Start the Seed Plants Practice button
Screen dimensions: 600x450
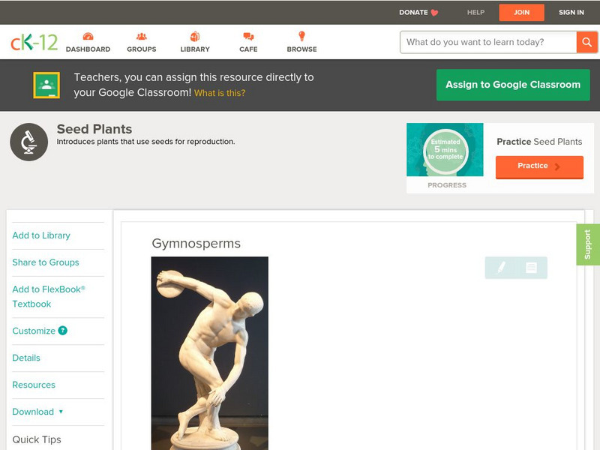(539, 166)
